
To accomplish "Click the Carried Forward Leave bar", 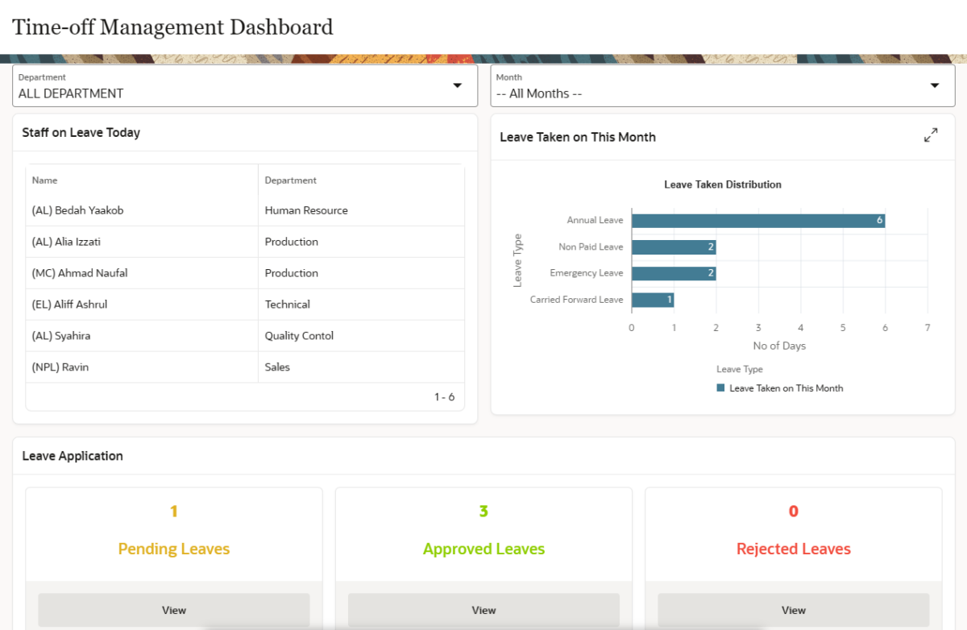I will (x=652, y=300).
